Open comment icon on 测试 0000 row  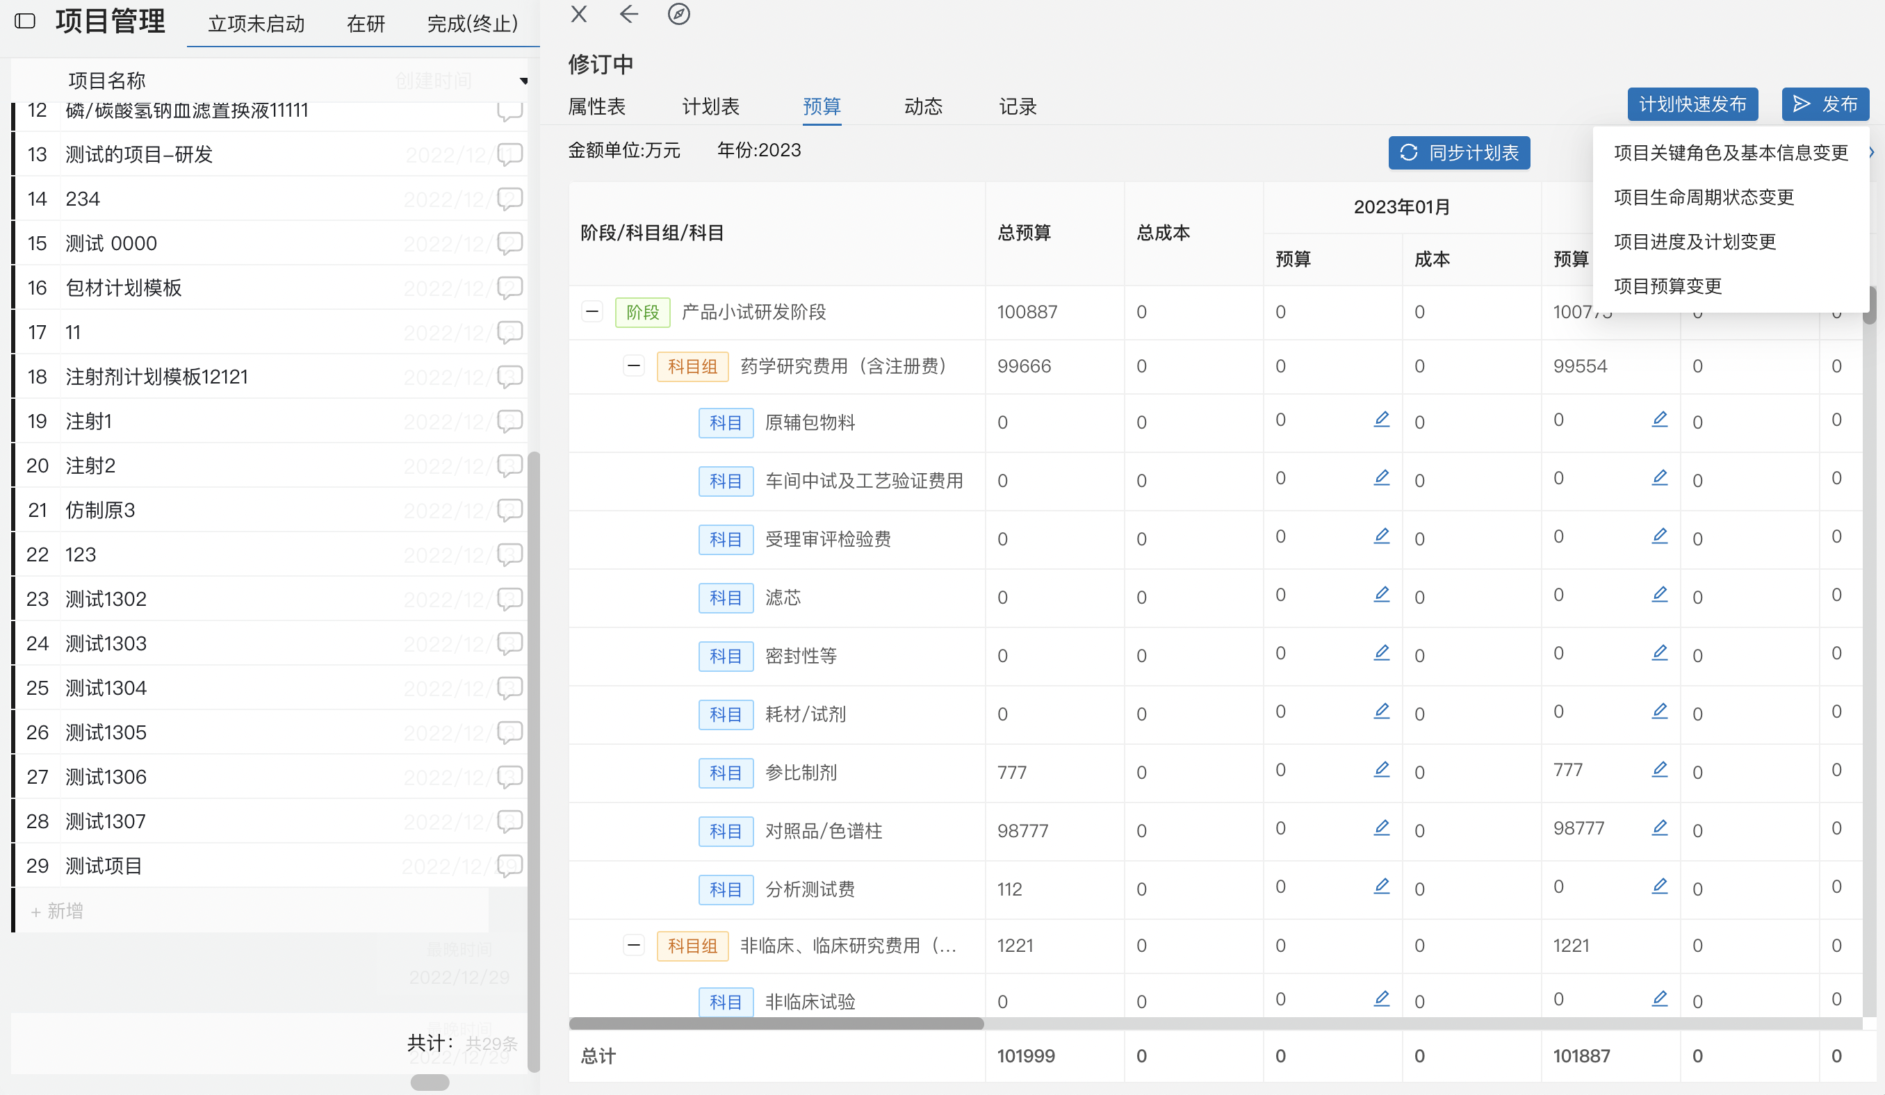coord(510,243)
